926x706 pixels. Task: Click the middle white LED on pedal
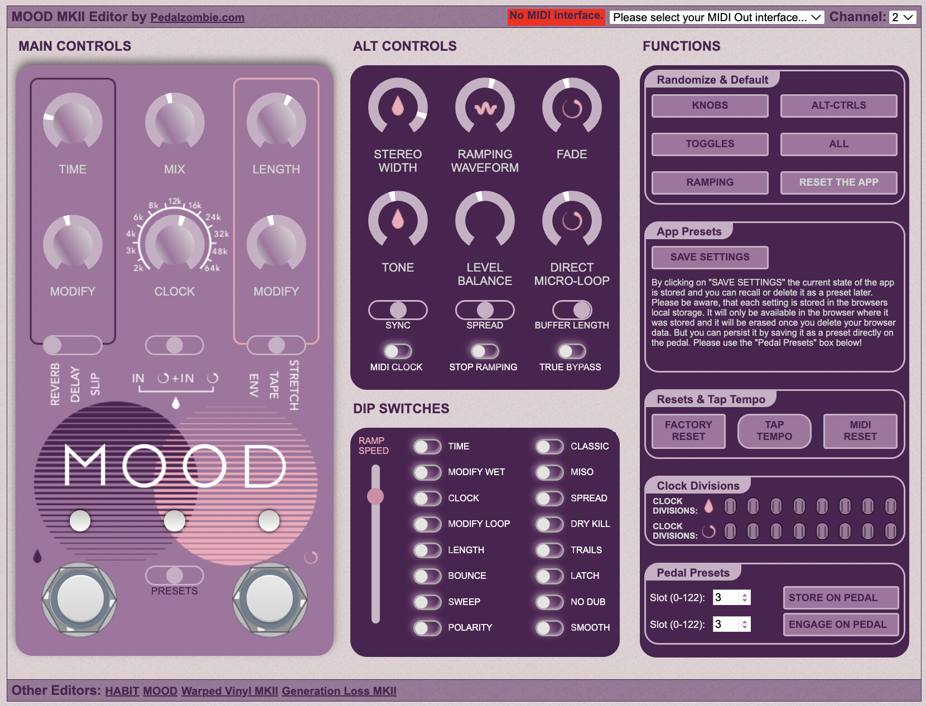[x=175, y=521]
